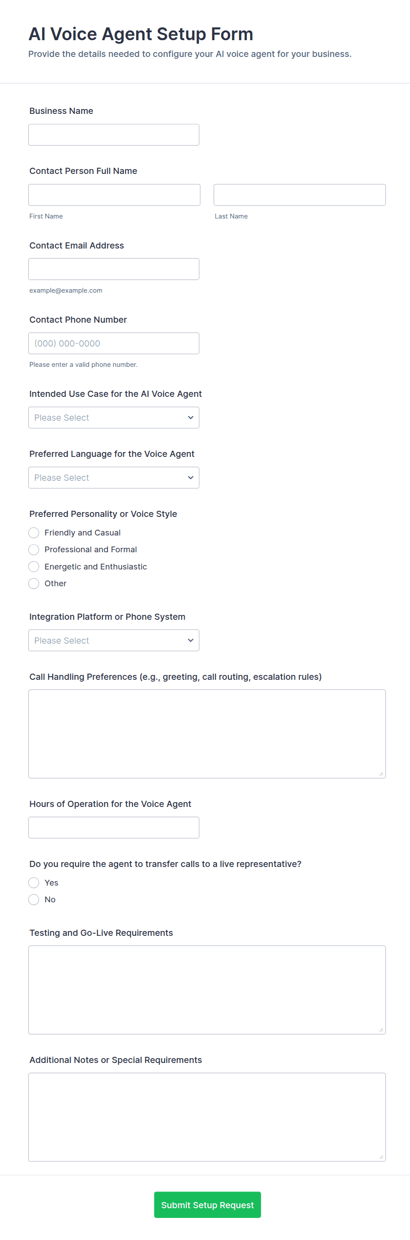Click the Call Handling Preferences textarea
Screen dimensions: 410x1240
pos(207,734)
